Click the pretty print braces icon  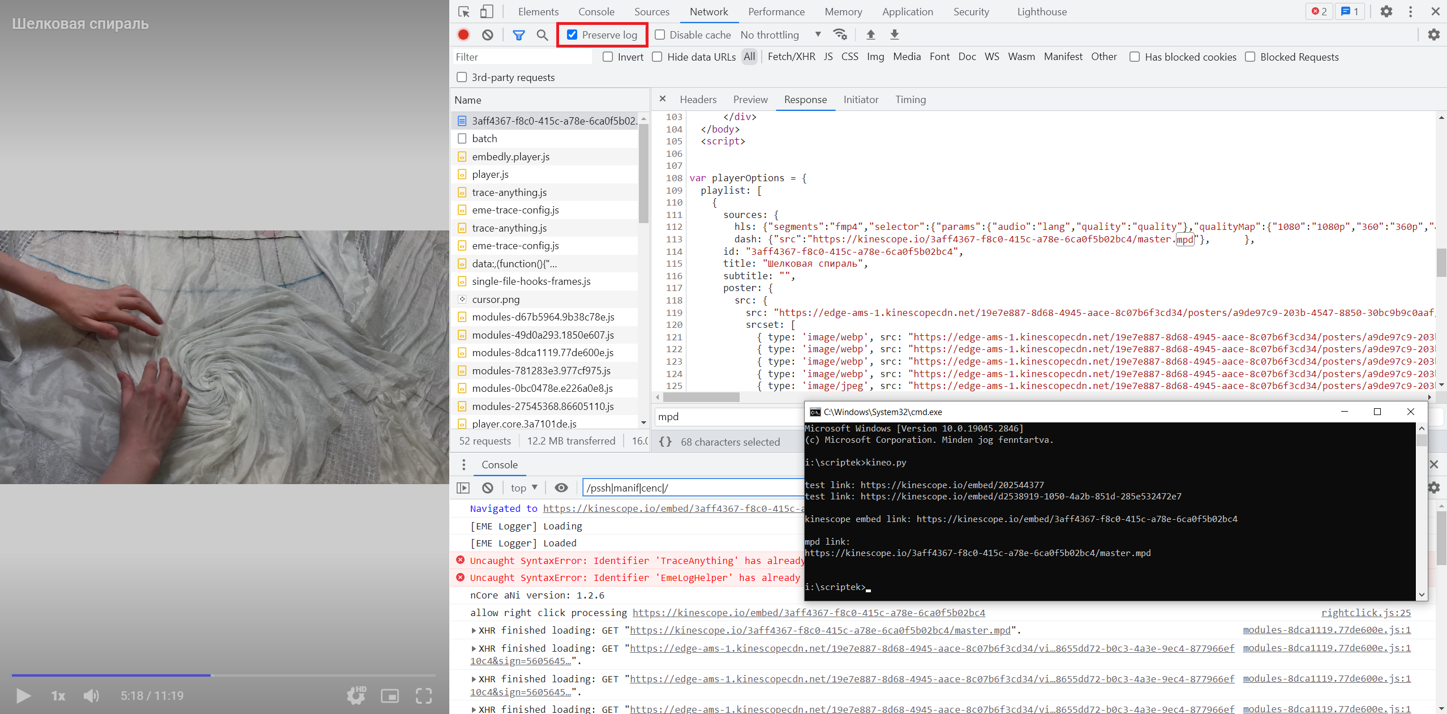[665, 442]
